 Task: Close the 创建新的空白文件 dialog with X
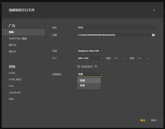[154, 10]
